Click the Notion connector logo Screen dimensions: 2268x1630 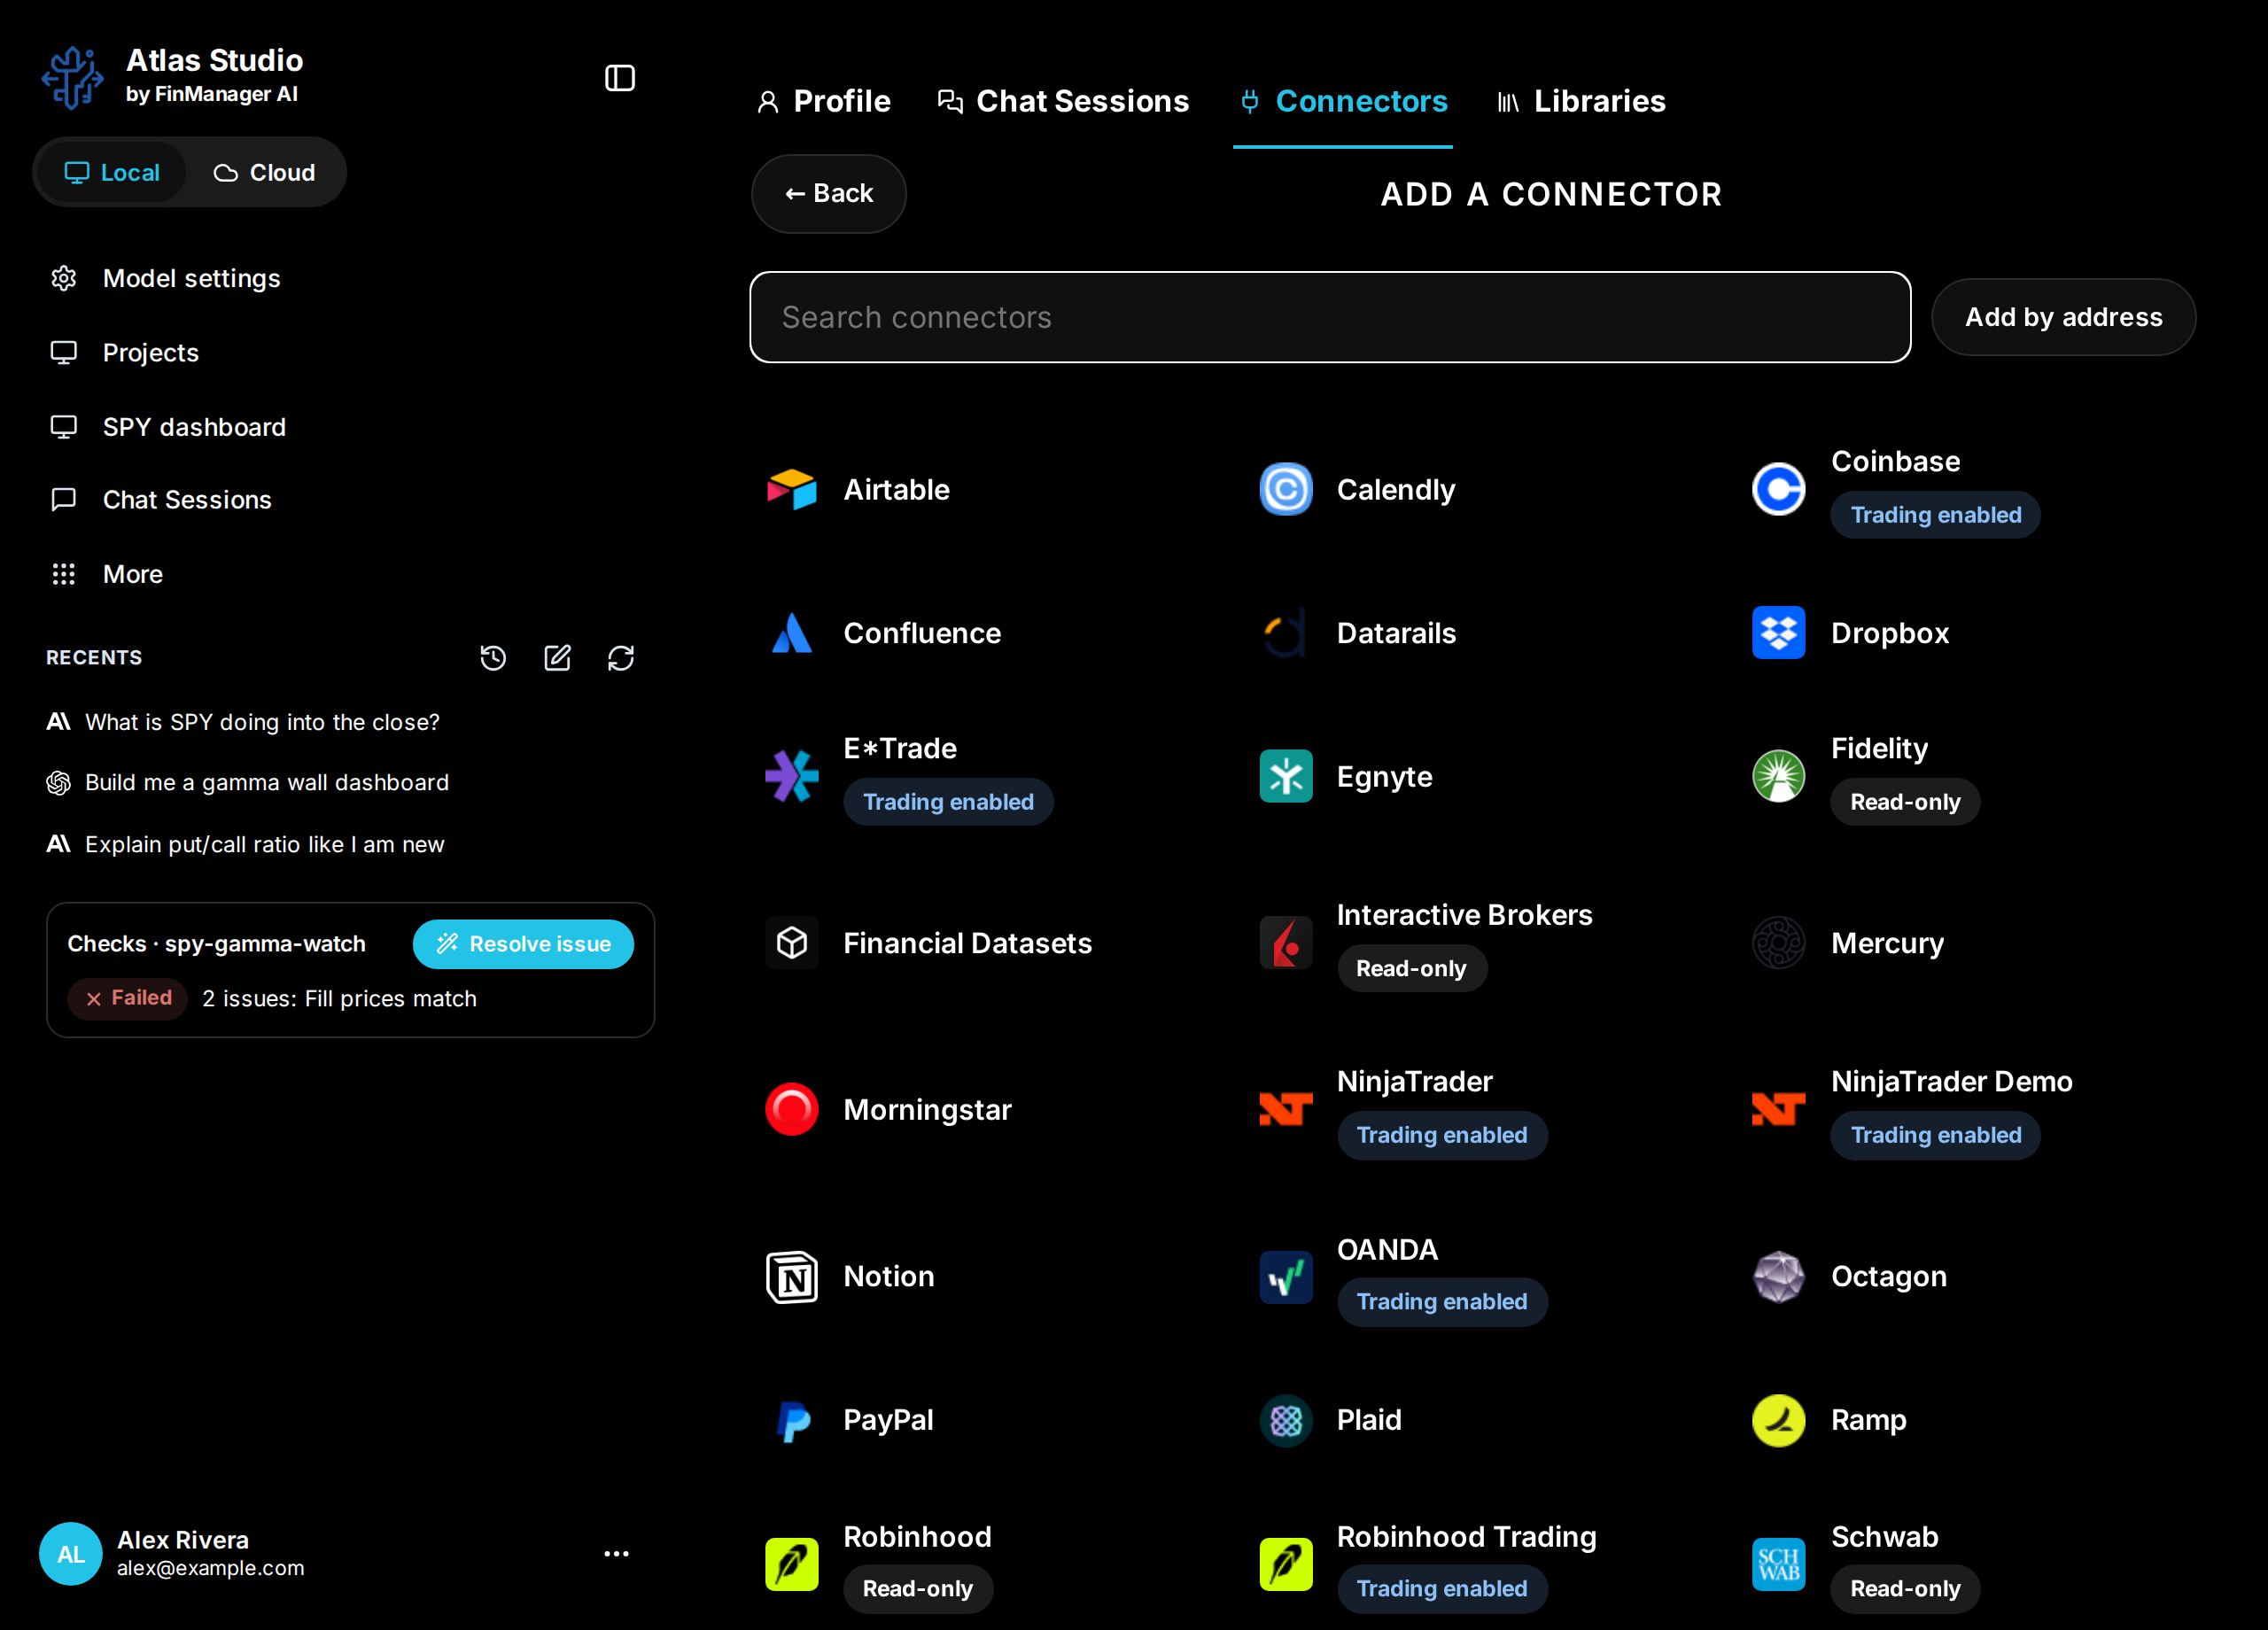[792, 1276]
